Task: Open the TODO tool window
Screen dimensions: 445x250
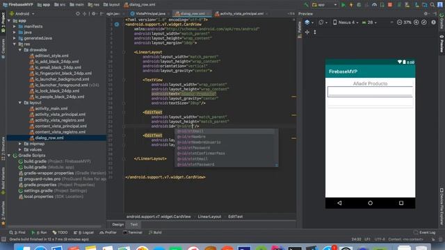Action: [x=60, y=233]
